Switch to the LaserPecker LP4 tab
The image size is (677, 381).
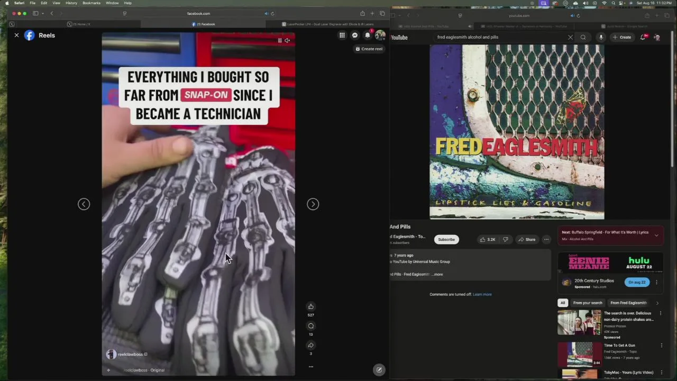(328, 24)
